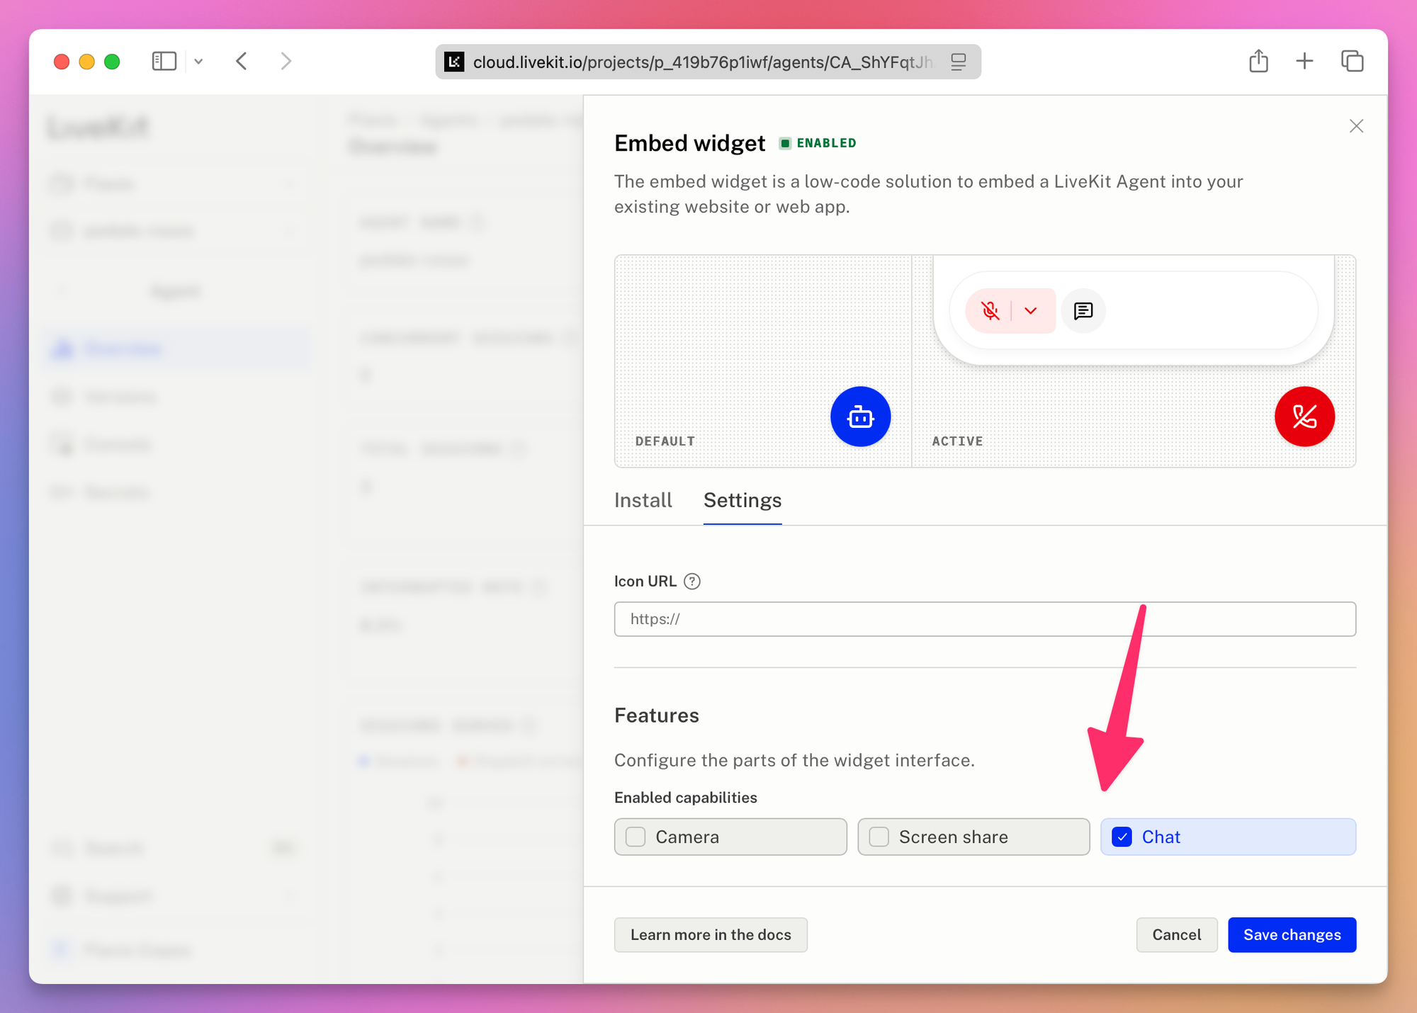Click the Cancel button
This screenshot has height=1013, width=1417.
click(1177, 935)
